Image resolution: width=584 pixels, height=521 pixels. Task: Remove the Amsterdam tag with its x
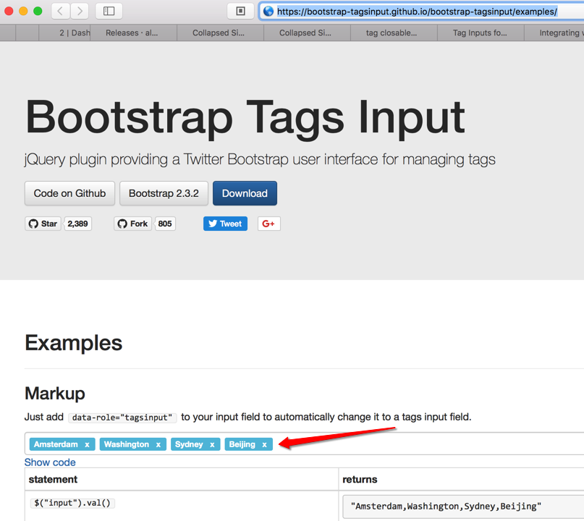click(x=87, y=444)
